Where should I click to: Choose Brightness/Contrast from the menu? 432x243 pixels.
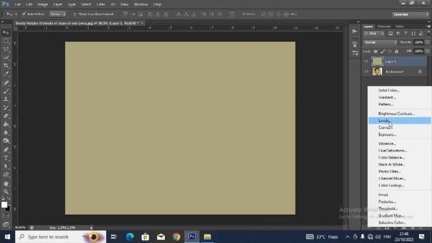(400, 113)
